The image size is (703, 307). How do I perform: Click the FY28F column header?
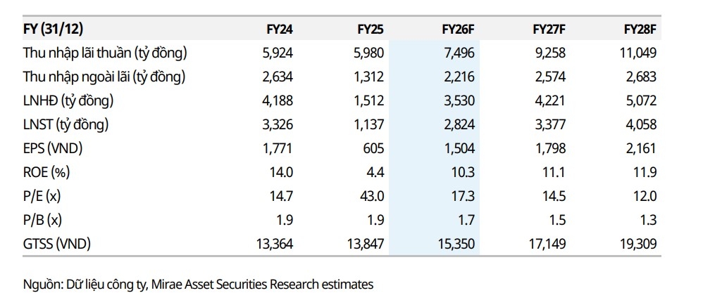[640, 29]
